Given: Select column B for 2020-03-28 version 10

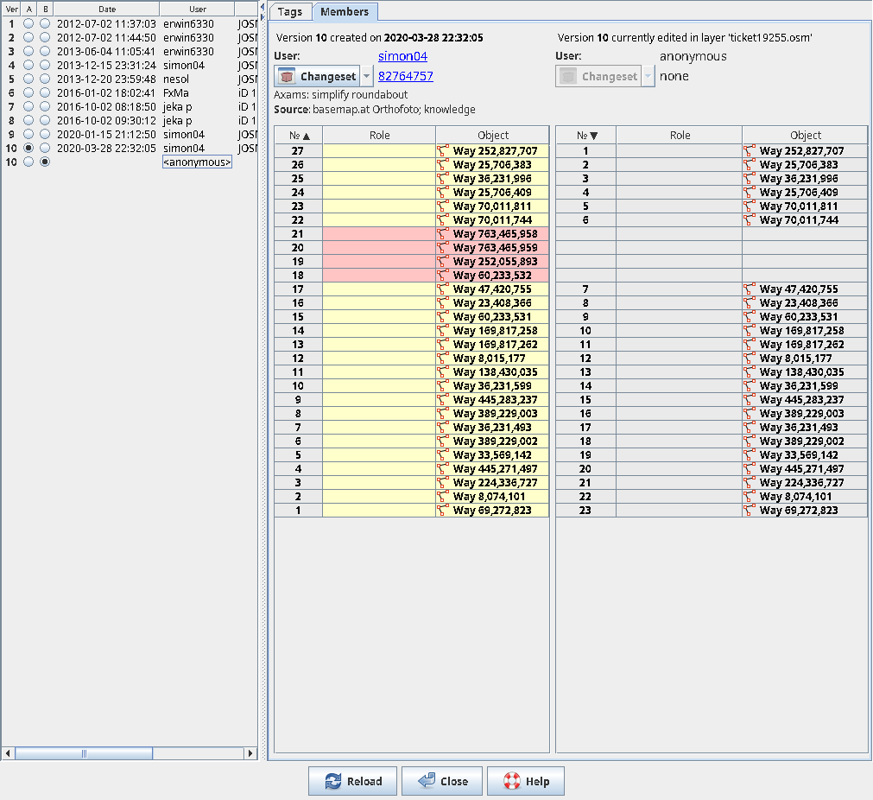Looking at the screenshot, I should click(45, 149).
